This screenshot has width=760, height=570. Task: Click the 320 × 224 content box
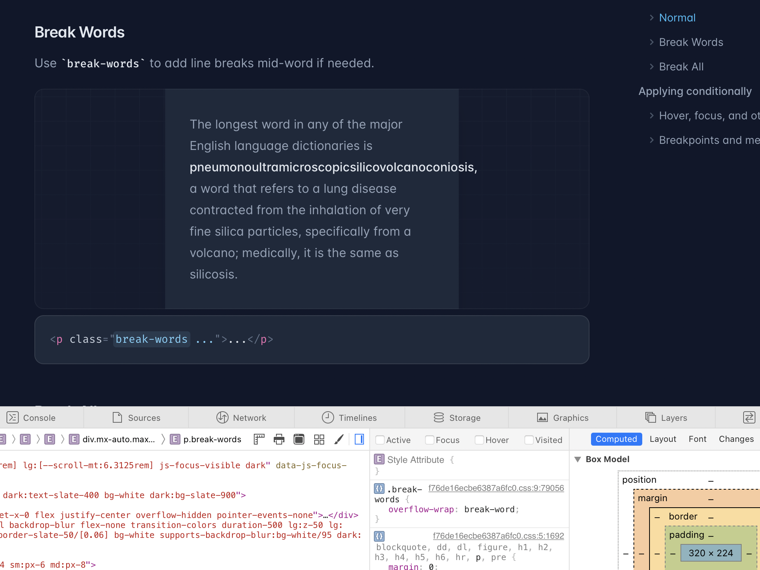(x=710, y=552)
